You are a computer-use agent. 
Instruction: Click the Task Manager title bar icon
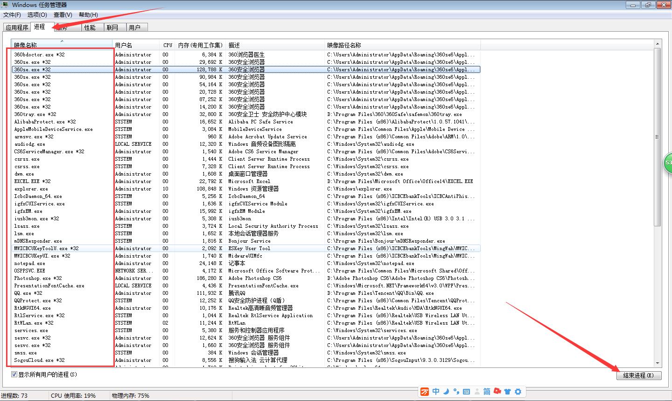pos(5,5)
